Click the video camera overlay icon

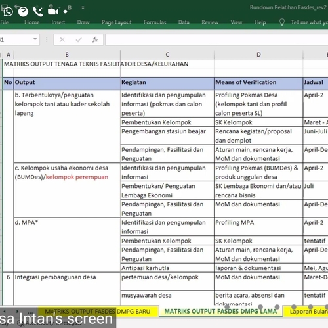tap(53, 11)
